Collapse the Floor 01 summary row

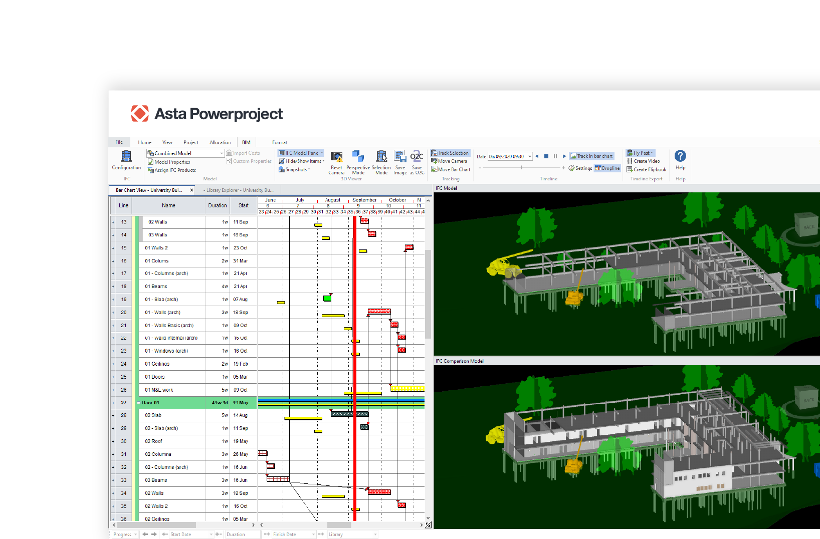coord(139,403)
